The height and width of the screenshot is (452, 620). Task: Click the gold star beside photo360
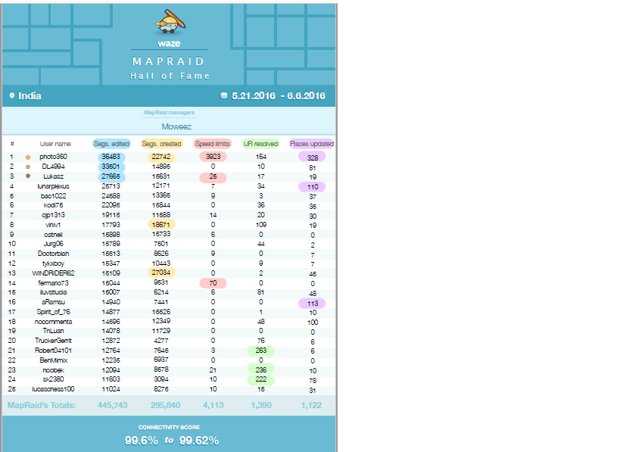[28, 157]
